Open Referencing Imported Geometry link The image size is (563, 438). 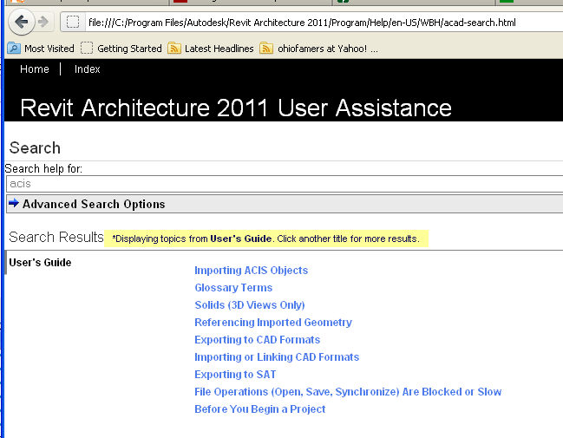click(273, 323)
